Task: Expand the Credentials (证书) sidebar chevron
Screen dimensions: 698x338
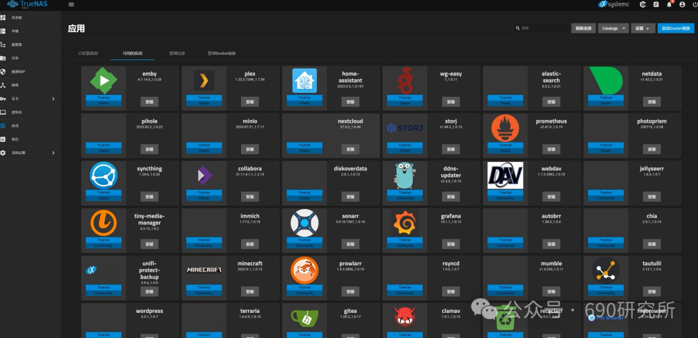Action: point(54,99)
